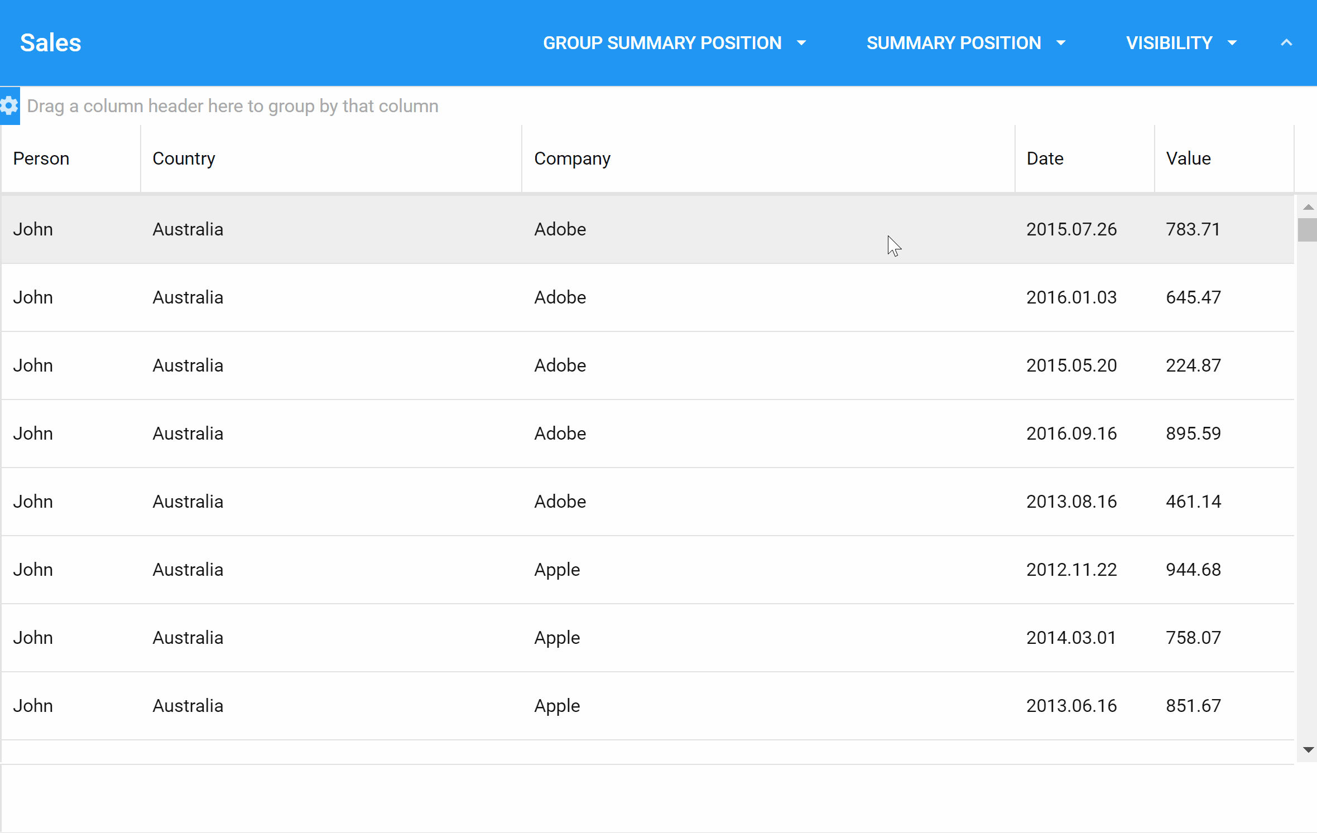This screenshot has width=1317, height=833.
Task: Click Australia in the 2013.06.16 row
Action: [x=188, y=706]
